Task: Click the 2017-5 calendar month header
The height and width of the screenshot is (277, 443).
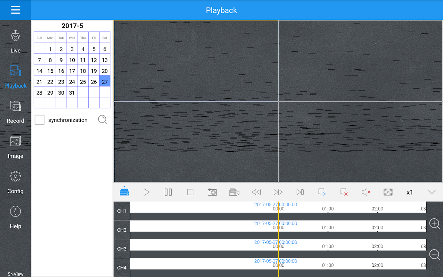Action: click(72, 26)
